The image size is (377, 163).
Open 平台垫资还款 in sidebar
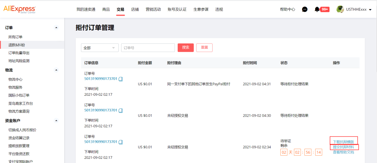click(x=19, y=154)
